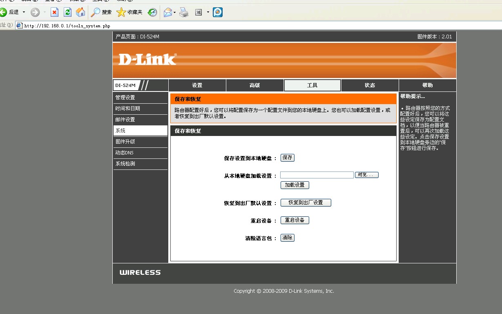Click the Mail envelope icon
This screenshot has height=314, width=502.
coord(168,12)
